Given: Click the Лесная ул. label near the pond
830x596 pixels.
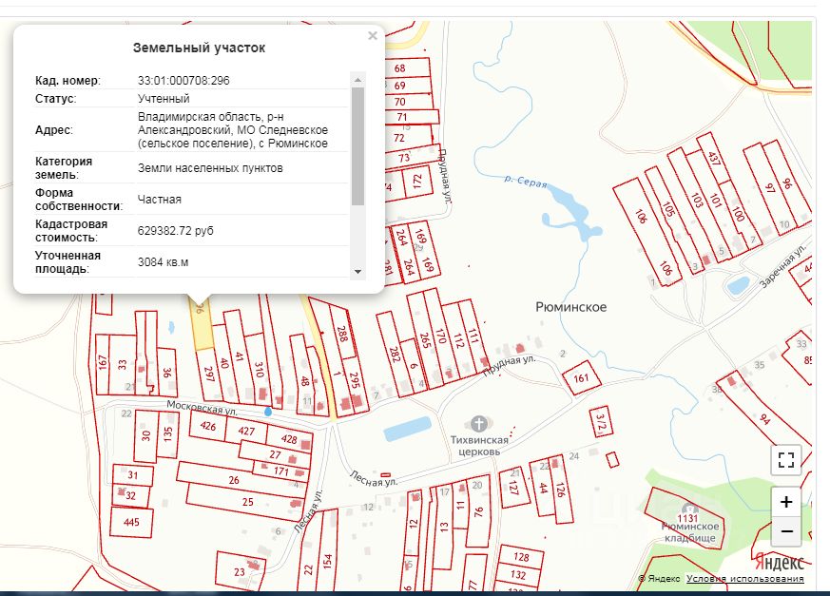Looking at the screenshot, I should pyautogui.click(x=374, y=479).
